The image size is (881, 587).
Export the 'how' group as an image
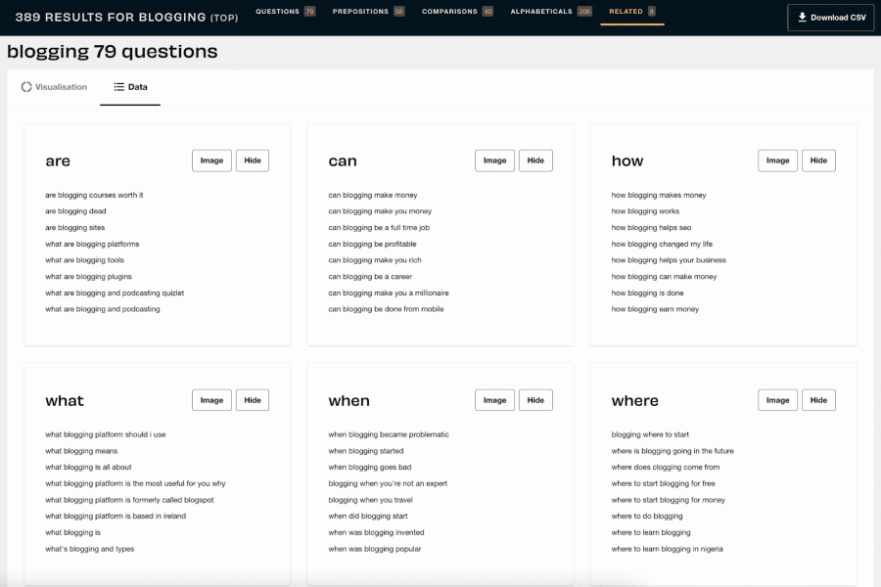click(777, 159)
